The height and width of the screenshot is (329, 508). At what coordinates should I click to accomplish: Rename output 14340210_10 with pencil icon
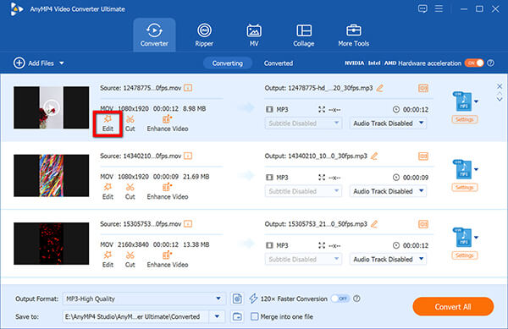(374, 156)
